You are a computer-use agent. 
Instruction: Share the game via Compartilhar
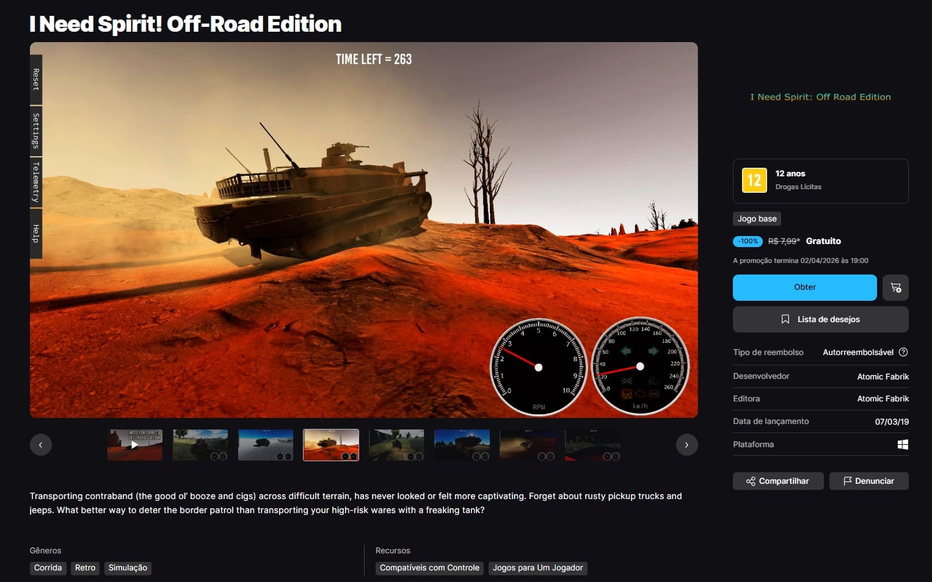point(777,481)
